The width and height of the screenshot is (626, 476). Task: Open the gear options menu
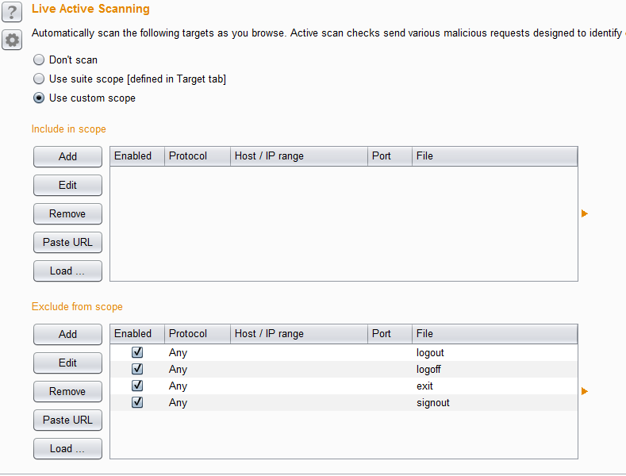(x=12, y=40)
